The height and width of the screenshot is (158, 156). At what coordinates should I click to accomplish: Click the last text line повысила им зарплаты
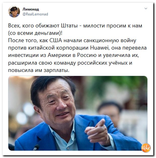(x=39, y=70)
